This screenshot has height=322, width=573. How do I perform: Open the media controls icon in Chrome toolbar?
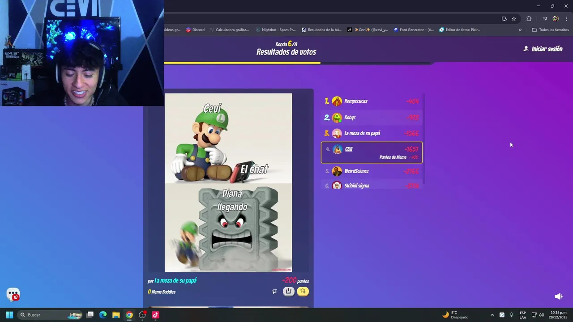click(545, 19)
